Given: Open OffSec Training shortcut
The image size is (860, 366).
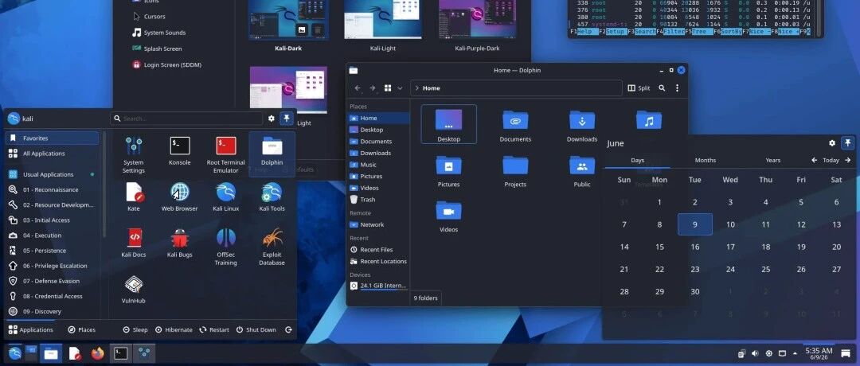Looking at the screenshot, I should point(225,247).
